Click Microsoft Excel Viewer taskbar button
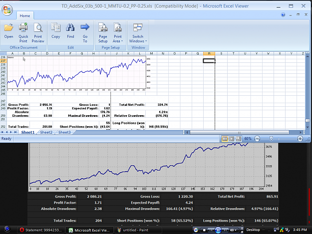 tap(89, 230)
